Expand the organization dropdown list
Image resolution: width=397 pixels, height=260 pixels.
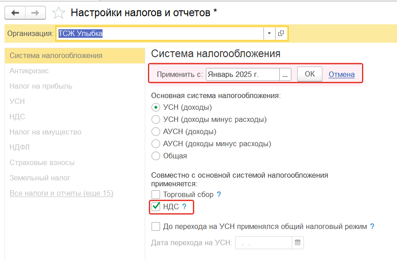click(x=269, y=33)
